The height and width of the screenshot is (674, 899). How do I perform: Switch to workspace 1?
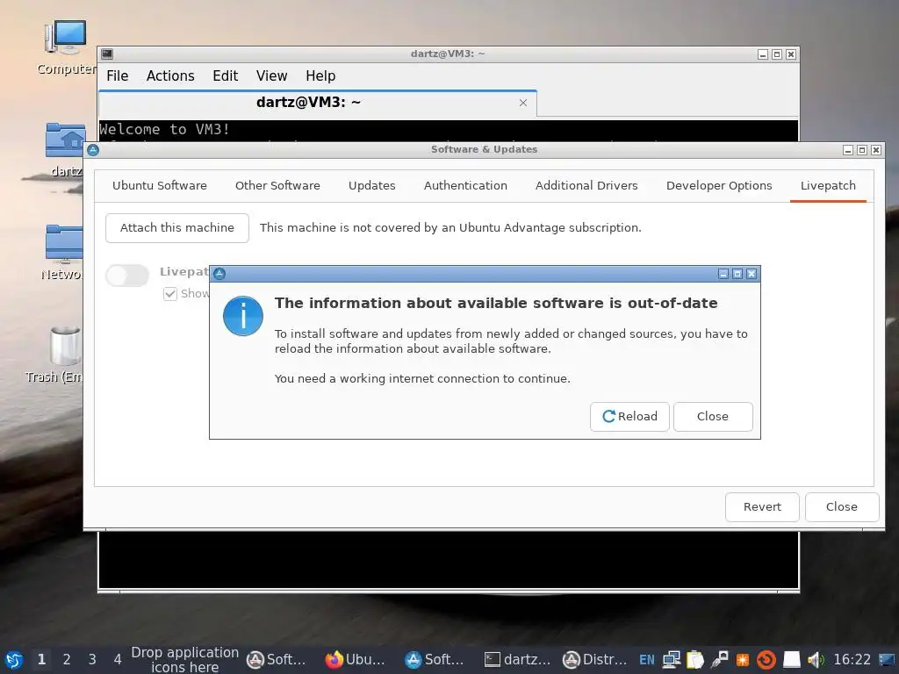coord(41,660)
